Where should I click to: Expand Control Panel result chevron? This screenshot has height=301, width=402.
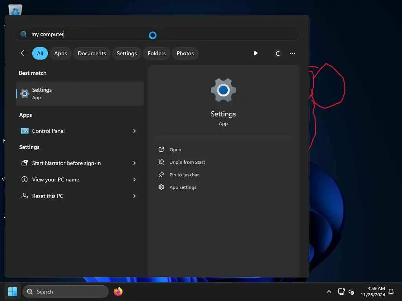point(134,131)
